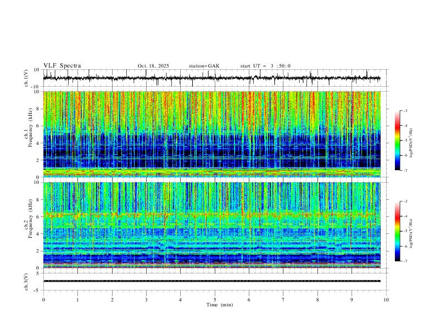Click "-5" on the ch.2 color scale
435x336 pixels.
point(405,231)
